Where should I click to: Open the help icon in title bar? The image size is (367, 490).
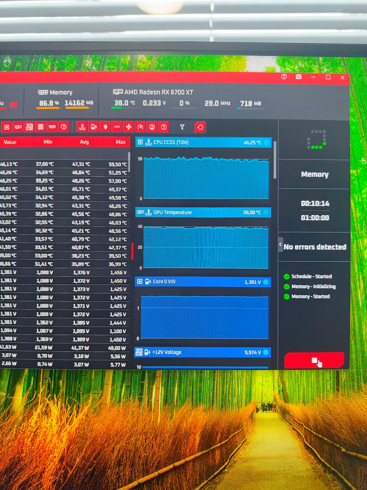[x=284, y=77]
